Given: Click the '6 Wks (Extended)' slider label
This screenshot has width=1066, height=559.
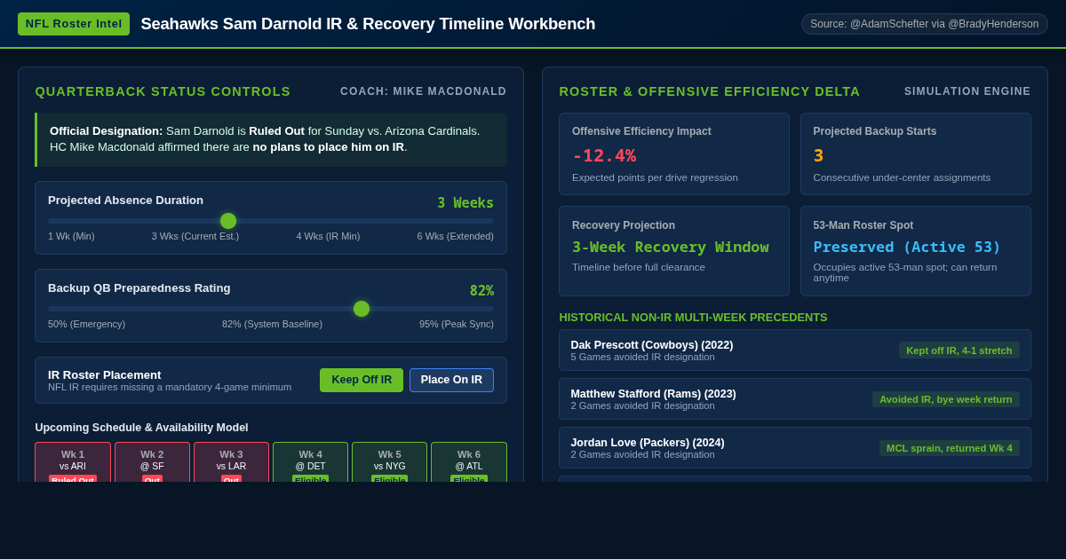Looking at the screenshot, I should click(456, 236).
